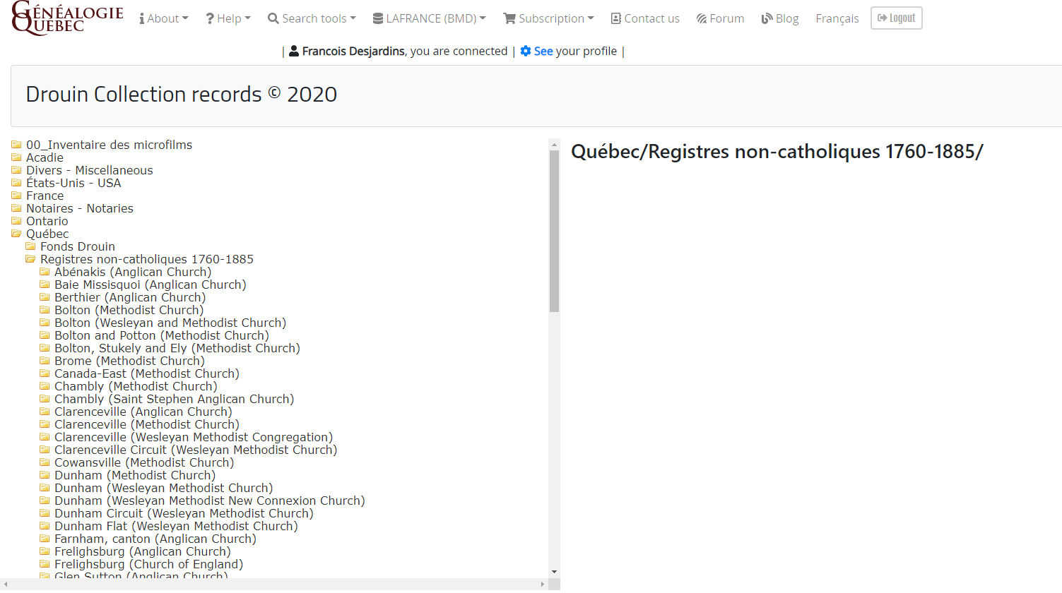Open the Forum link
This screenshot has width=1062, height=593.
coord(720,18)
